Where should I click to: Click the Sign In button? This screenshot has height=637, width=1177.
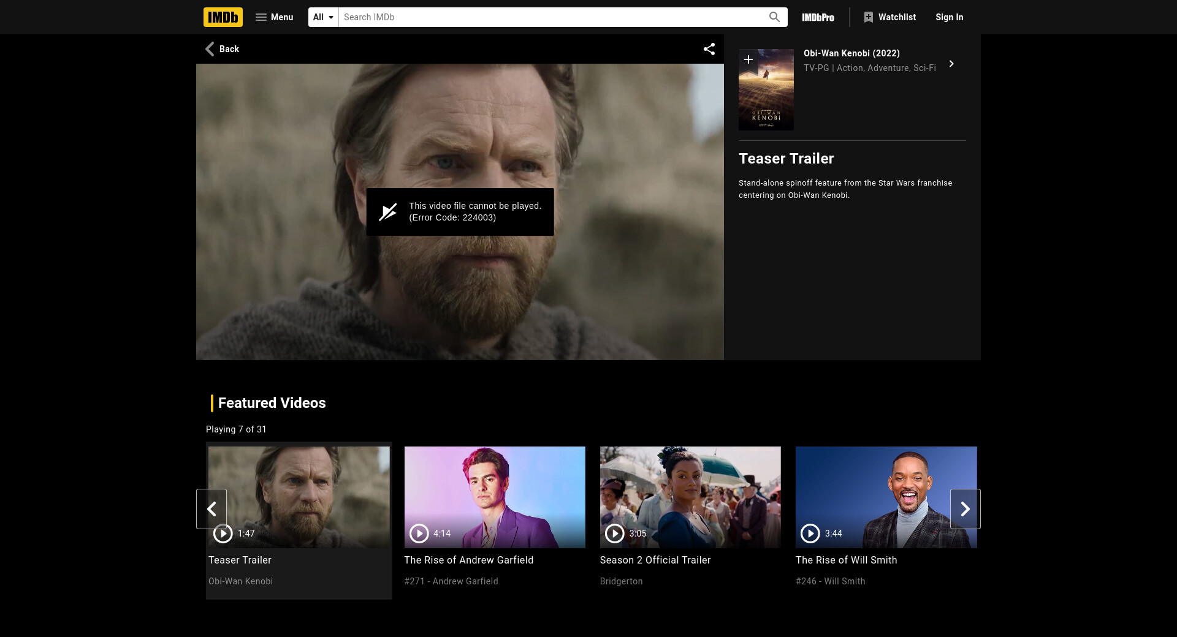pos(949,17)
